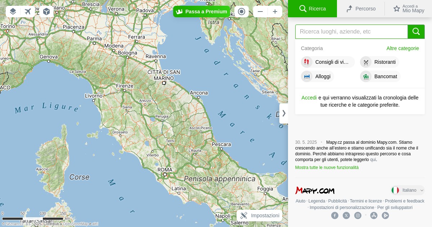Viewport: 432px width, 227px height.
Task: Click the Passa a Premium button
Action: (202, 12)
